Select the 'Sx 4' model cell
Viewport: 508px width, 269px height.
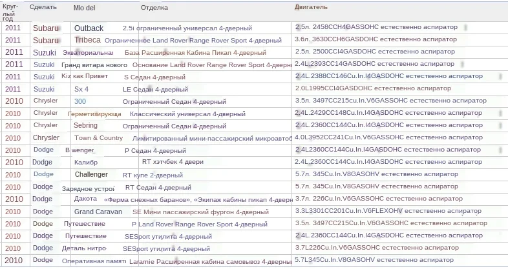coord(81,89)
